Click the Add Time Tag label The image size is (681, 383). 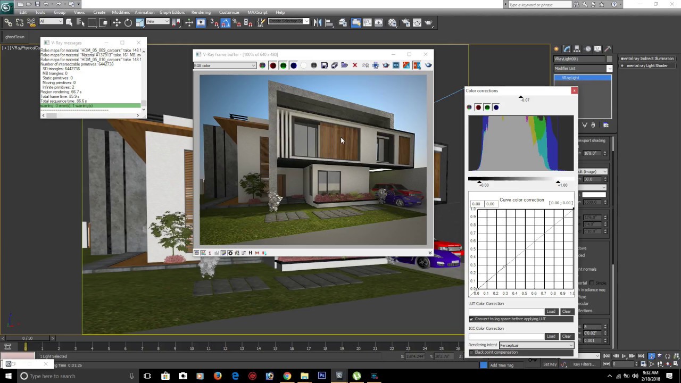(x=502, y=365)
